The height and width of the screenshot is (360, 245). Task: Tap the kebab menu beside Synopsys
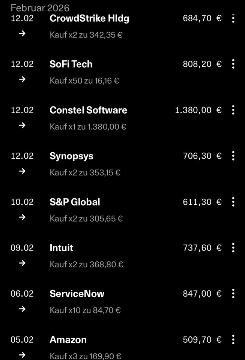click(x=233, y=156)
